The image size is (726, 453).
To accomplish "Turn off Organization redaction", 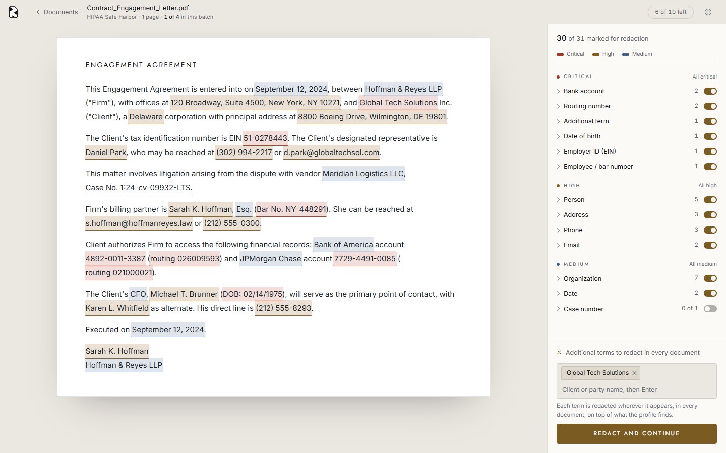I will click(x=710, y=278).
